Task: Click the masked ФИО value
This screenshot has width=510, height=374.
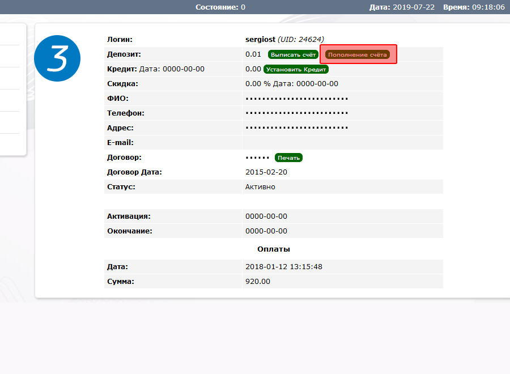Action: point(297,99)
